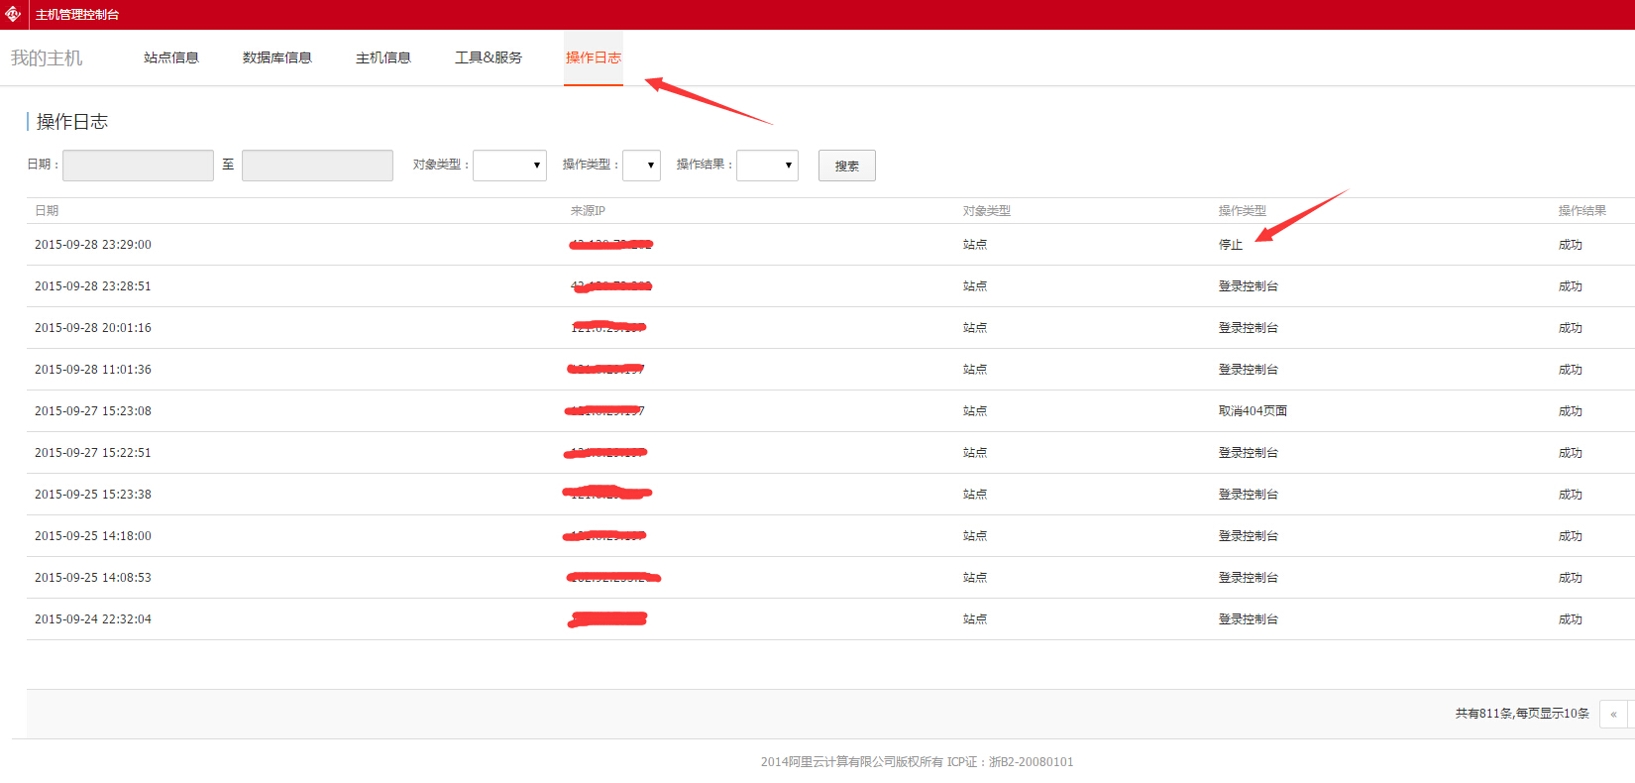Image resolution: width=1635 pixels, height=783 pixels.
Task: Open the 数据库信息 tab
Action: [x=276, y=57]
